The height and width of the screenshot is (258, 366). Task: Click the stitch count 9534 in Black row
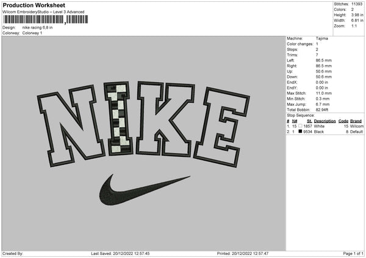[x=307, y=132]
